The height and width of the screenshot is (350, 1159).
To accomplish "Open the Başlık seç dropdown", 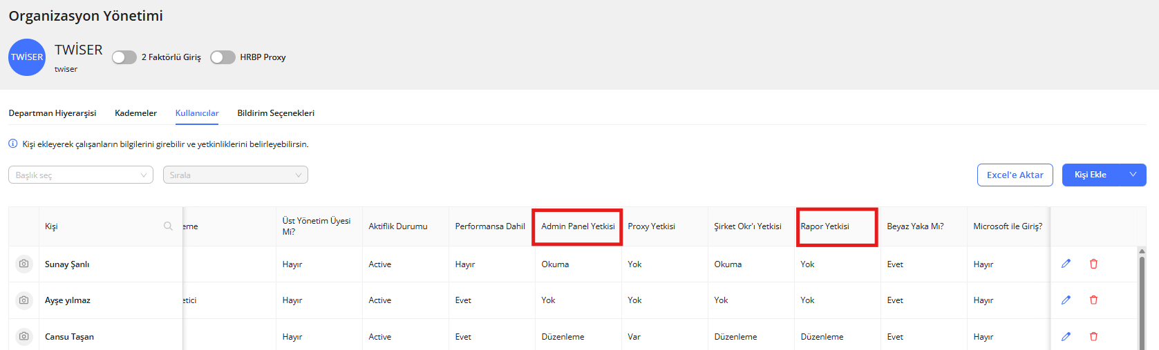I will click(81, 175).
